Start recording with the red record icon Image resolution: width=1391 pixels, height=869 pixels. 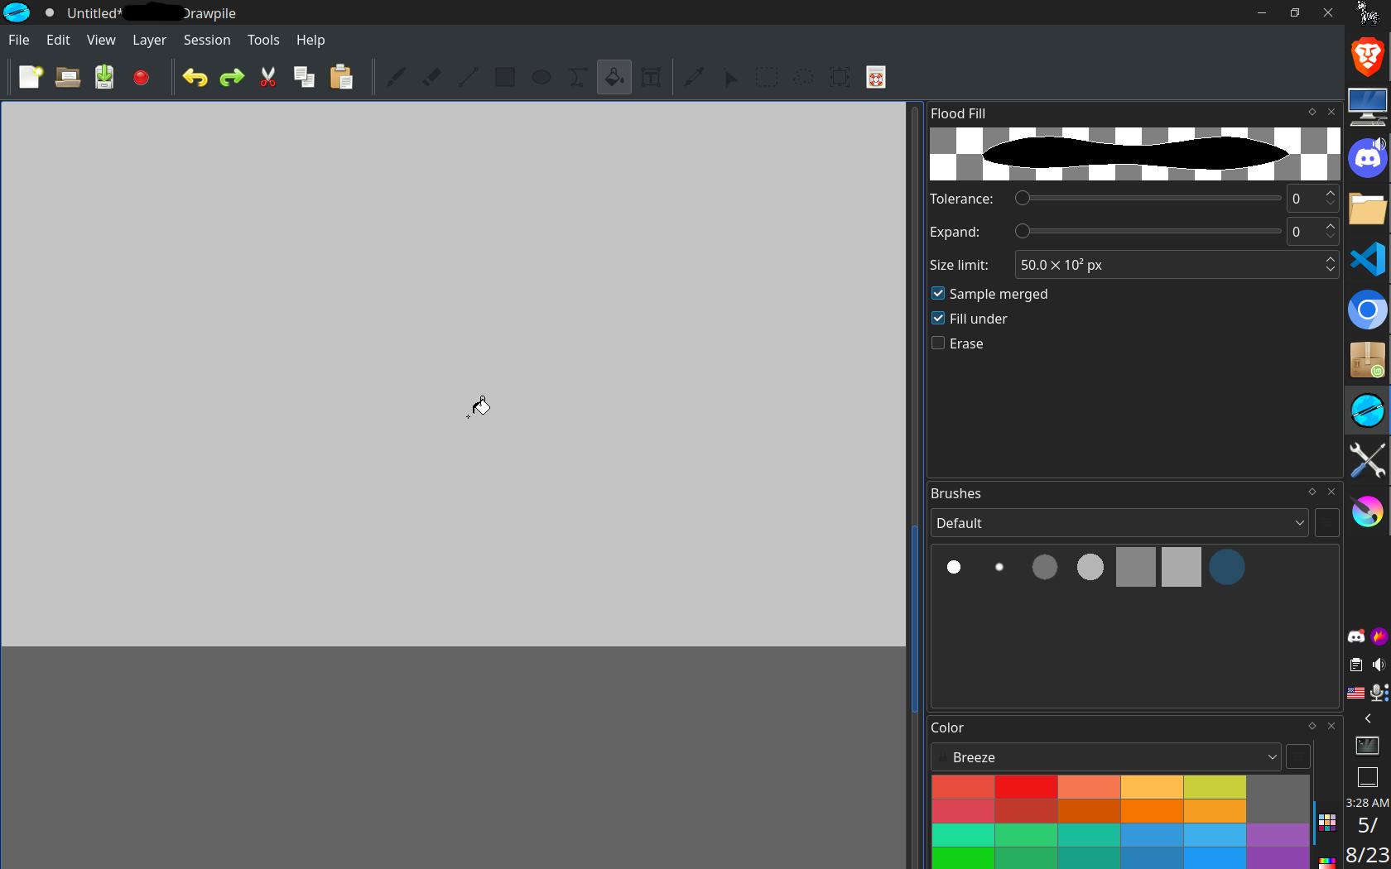click(x=141, y=77)
